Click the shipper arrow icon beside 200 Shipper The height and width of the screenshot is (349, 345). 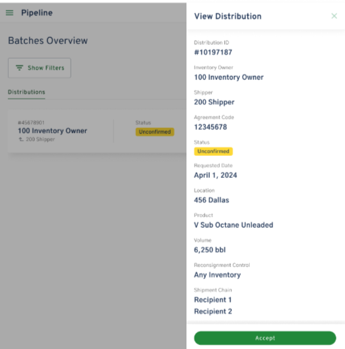point(21,139)
